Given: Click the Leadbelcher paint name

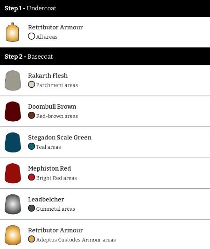Looking at the screenshot, I should click(x=46, y=199).
